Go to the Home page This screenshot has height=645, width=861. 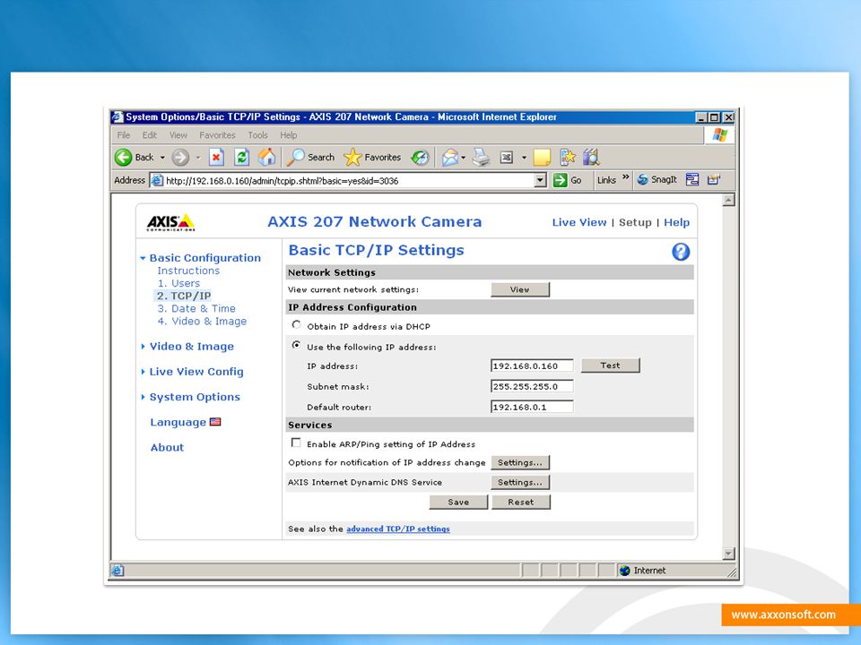267,158
